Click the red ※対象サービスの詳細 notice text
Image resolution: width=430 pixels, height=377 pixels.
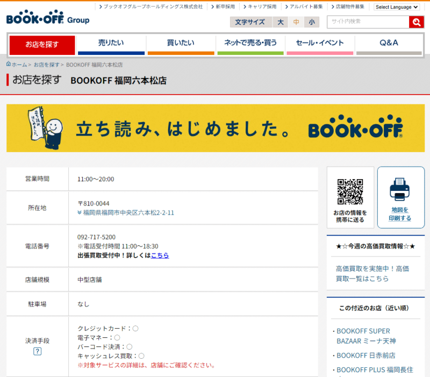coord(146,365)
